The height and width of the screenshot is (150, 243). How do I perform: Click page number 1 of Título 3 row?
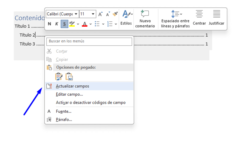207,44
